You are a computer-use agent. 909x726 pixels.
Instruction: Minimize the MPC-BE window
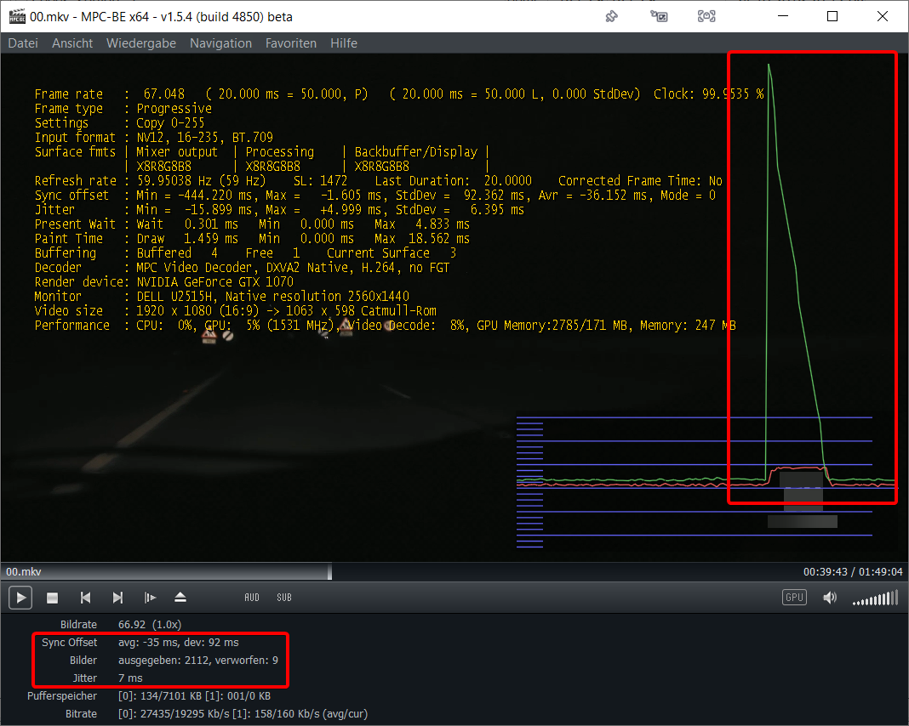click(x=783, y=16)
